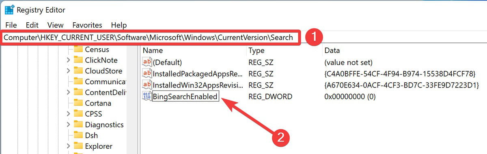Select the InstalledPackagedAppsRevision value icon

pos(147,74)
